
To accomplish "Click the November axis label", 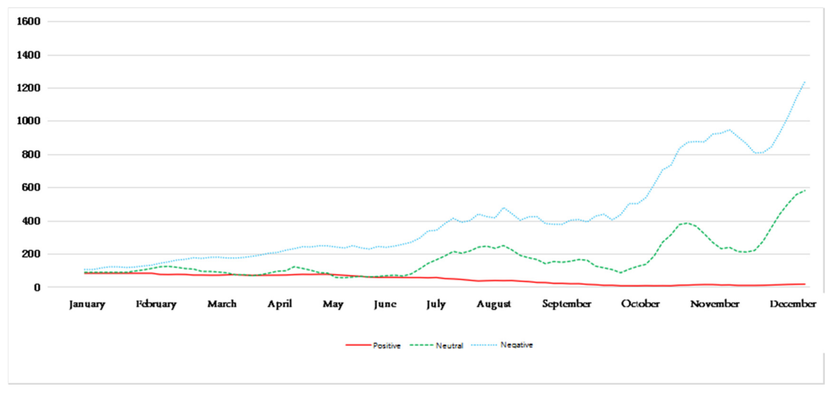I will 715,304.
